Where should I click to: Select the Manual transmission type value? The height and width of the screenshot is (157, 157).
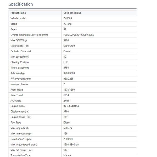click(x=68, y=155)
